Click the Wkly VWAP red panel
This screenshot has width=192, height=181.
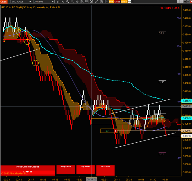pyautogui.click(x=65, y=170)
